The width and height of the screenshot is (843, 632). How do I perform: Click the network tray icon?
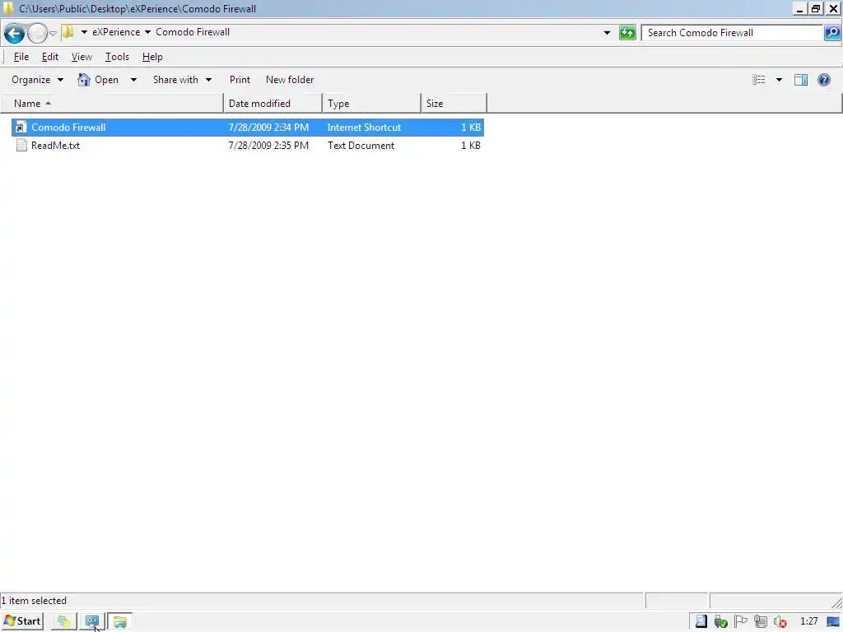[x=760, y=621]
